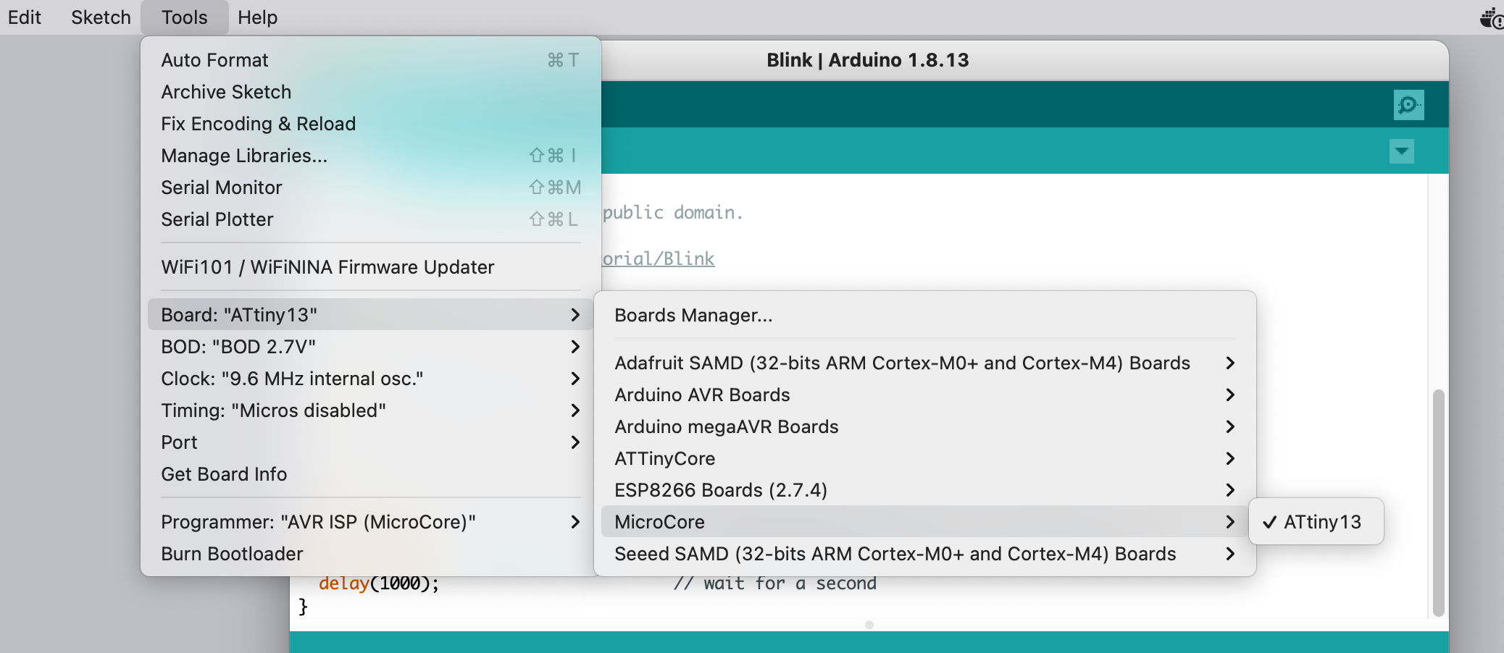Expand the Port submenu
Image resolution: width=1504 pixels, height=653 pixels.
(370, 442)
